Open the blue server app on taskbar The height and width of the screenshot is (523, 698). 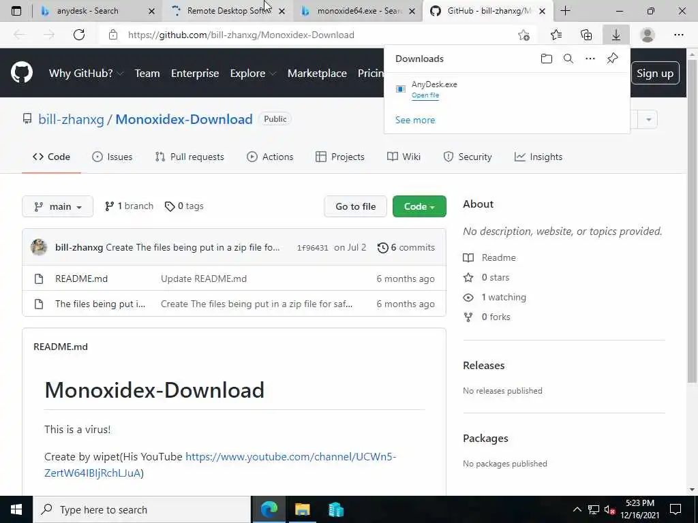point(335,509)
